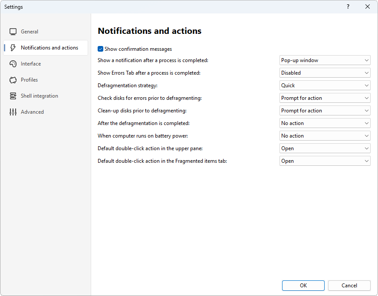
Task: Close the Settings dialog window
Action: coord(368,7)
